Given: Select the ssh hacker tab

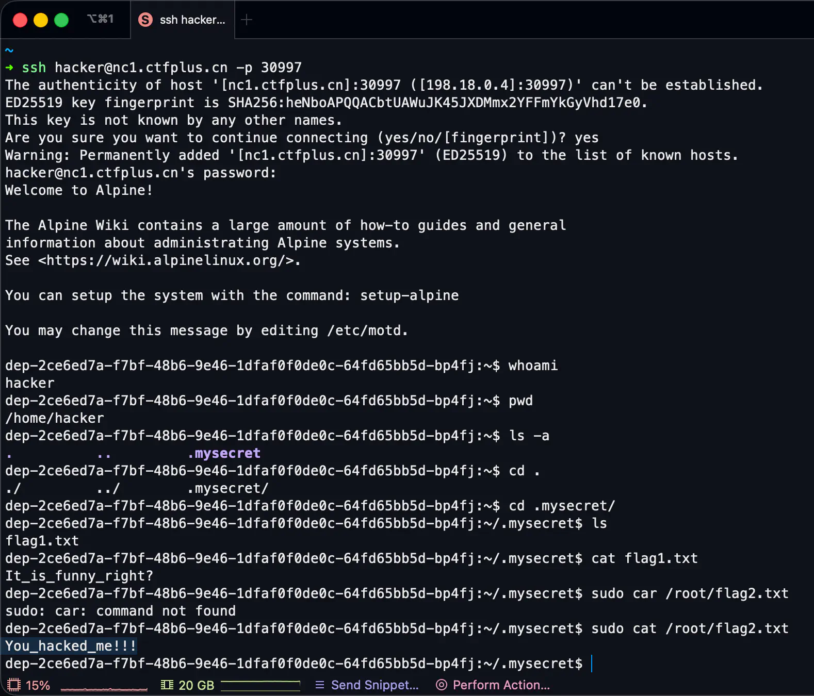Looking at the screenshot, I should click(192, 20).
